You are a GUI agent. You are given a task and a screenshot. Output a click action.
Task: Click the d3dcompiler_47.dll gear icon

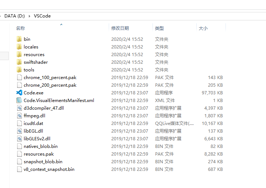click(x=19, y=108)
